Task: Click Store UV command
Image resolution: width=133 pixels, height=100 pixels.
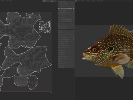Action: [x=63, y=63]
